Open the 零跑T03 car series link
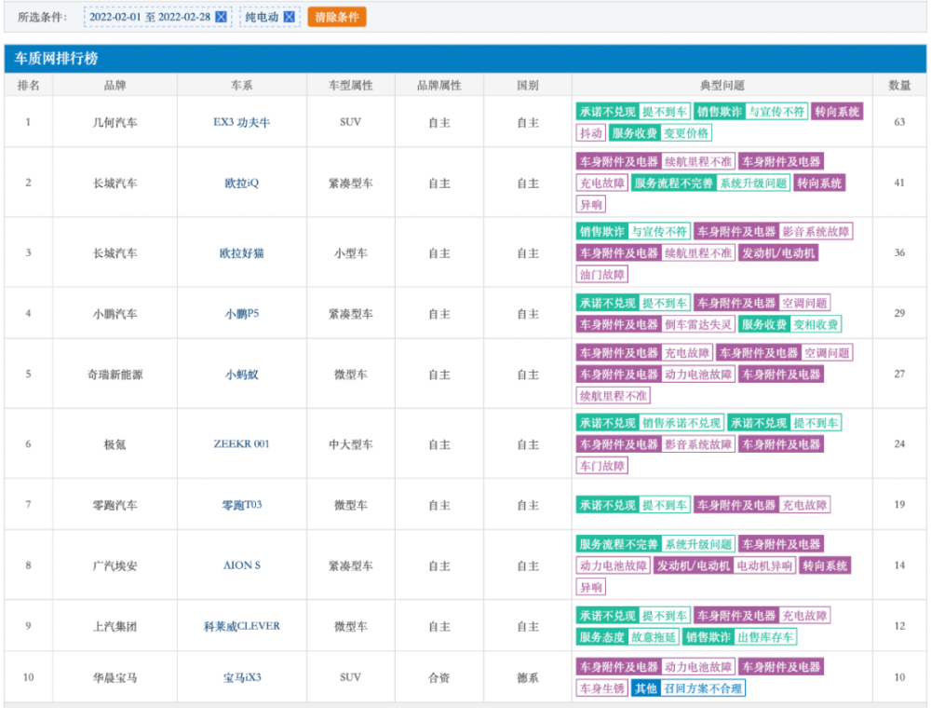 (242, 505)
